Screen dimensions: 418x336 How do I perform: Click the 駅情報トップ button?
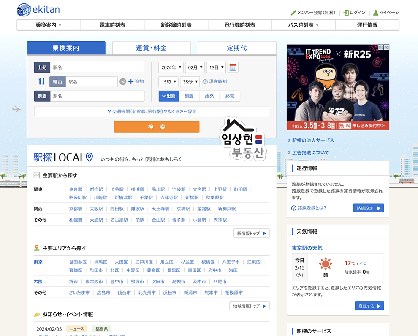(x=251, y=233)
